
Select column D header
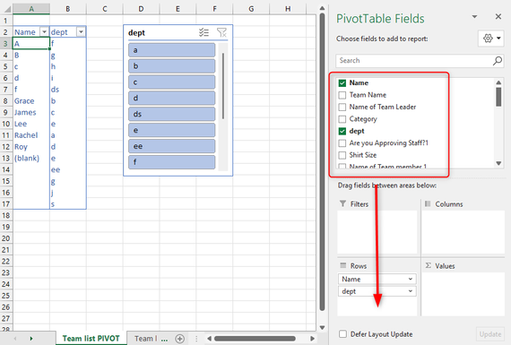[x=141, y=9]
